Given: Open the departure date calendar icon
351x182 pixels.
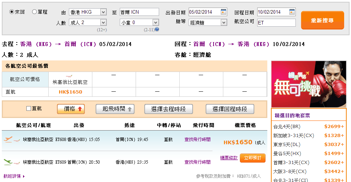Looking at the screenshot, I should (x=224, y=12).
